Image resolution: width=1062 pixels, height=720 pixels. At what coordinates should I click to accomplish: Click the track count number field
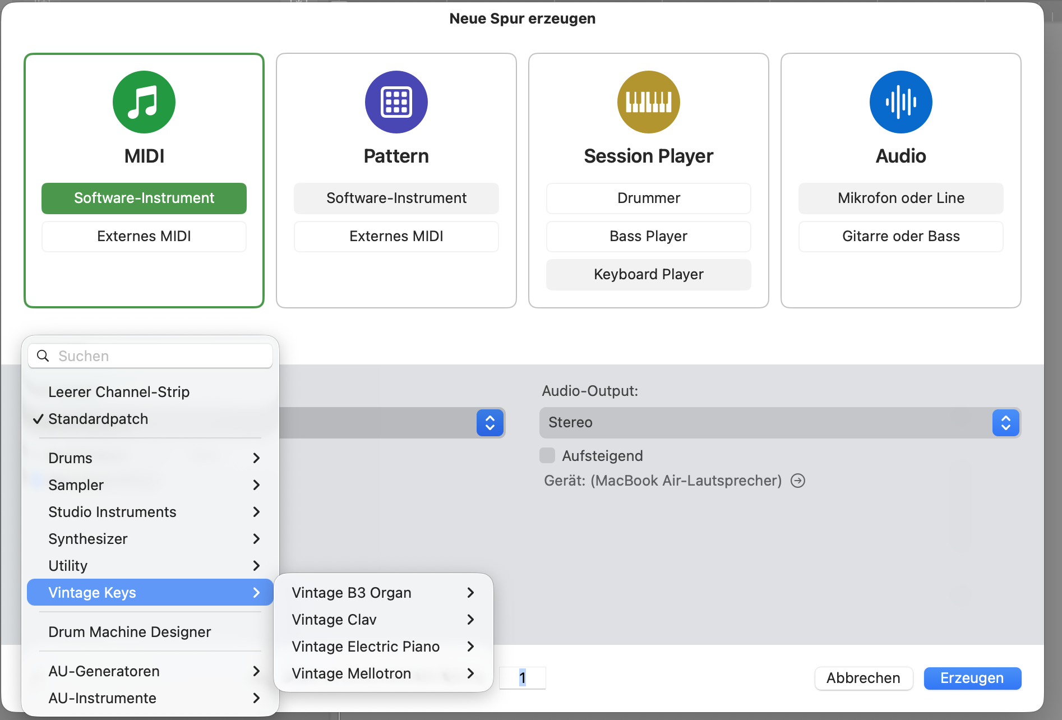[x=523, y=678]
